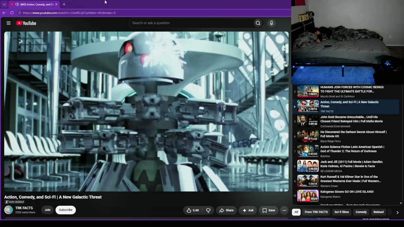The width and height of the screenshot is (404, 227).
Task: Click the video title 'A New Galactic Threat' heading
Action: 53,197
